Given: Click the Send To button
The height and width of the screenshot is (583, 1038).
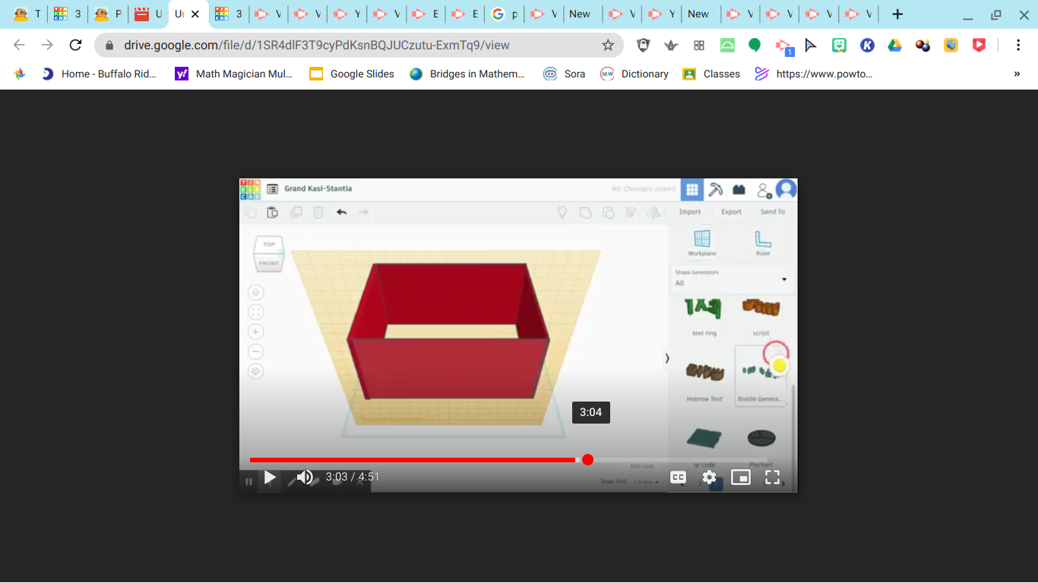Looking at the screenshot, I should pos(773,212).
